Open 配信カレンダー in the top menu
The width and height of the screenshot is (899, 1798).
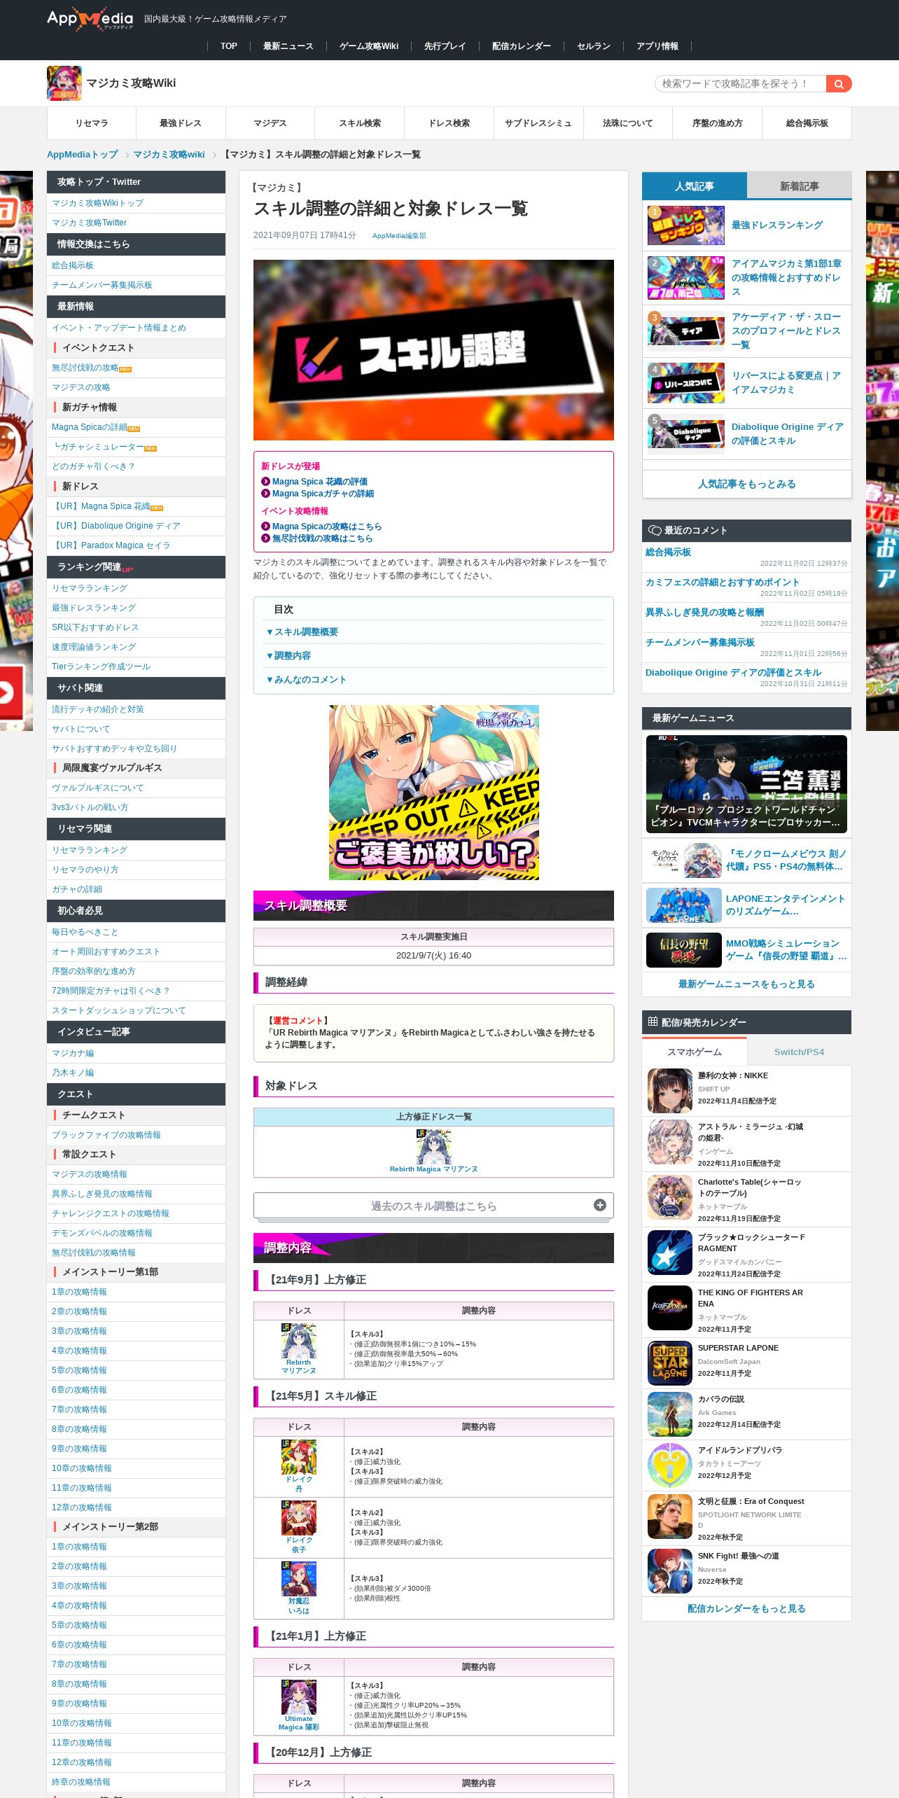click(x=521, y=46)
